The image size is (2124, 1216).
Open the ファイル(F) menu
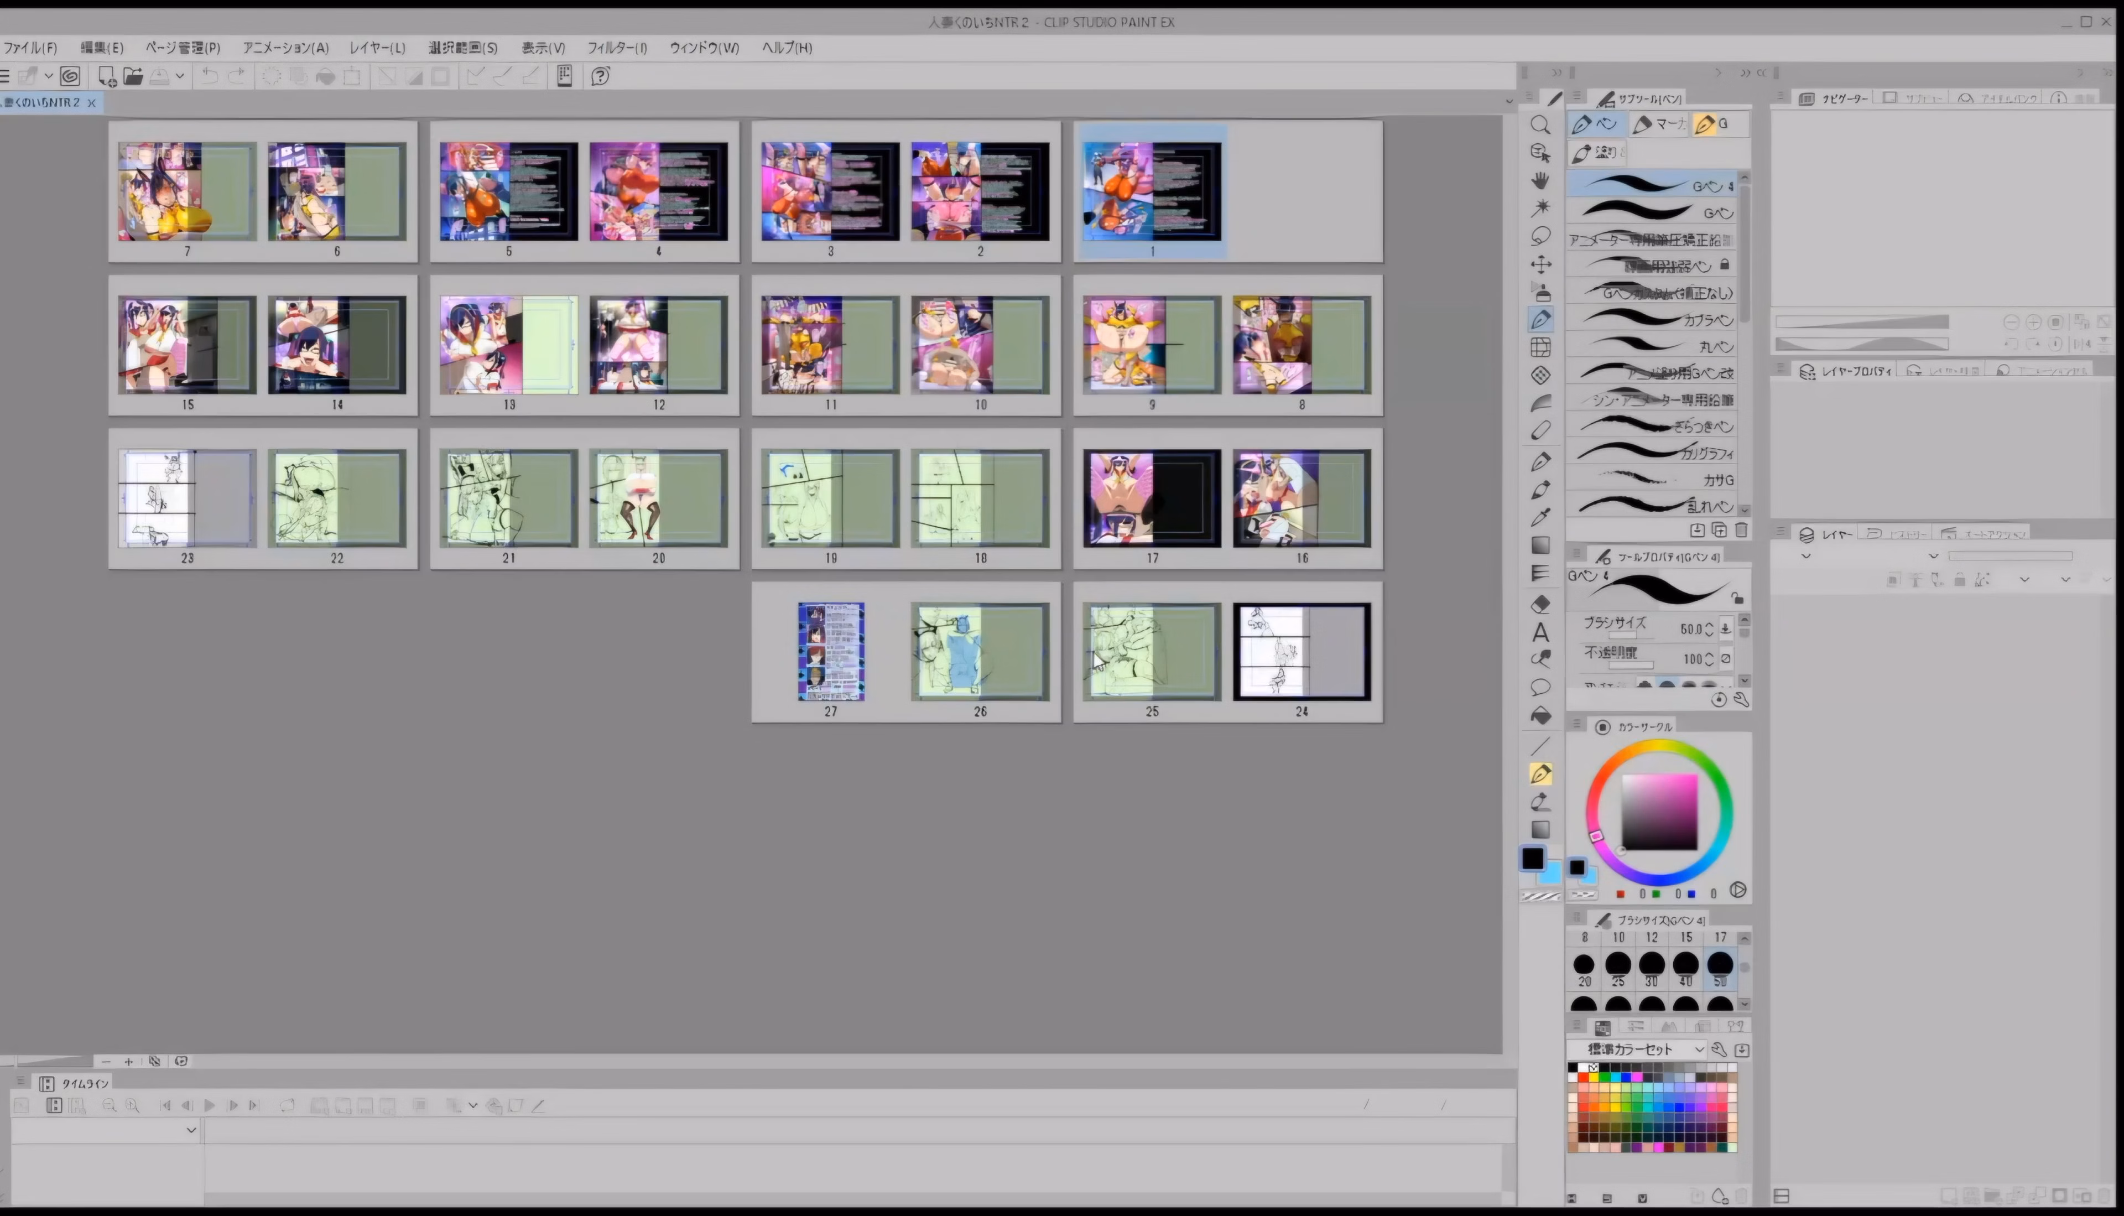[x=30, y=48]
